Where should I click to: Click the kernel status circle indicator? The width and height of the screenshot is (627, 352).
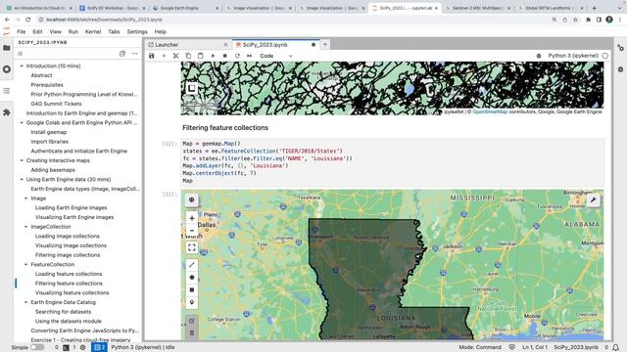[605, 56]
